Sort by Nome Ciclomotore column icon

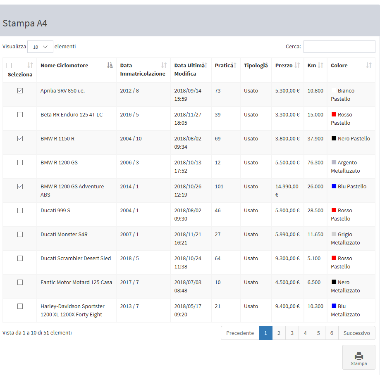[x=110, y=65]
